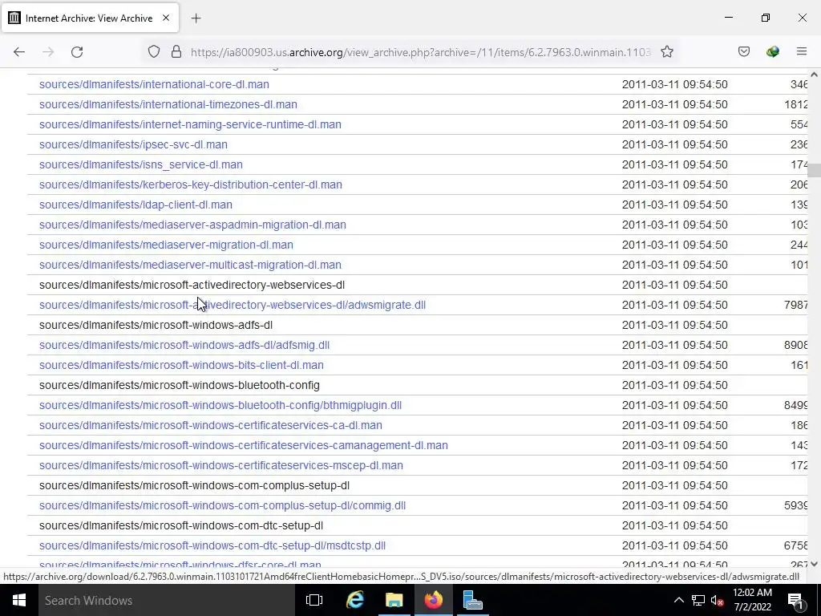The height and width of the screenshot is (616, 821).
Task: Go back to the previous page
Action: (19, 52)
